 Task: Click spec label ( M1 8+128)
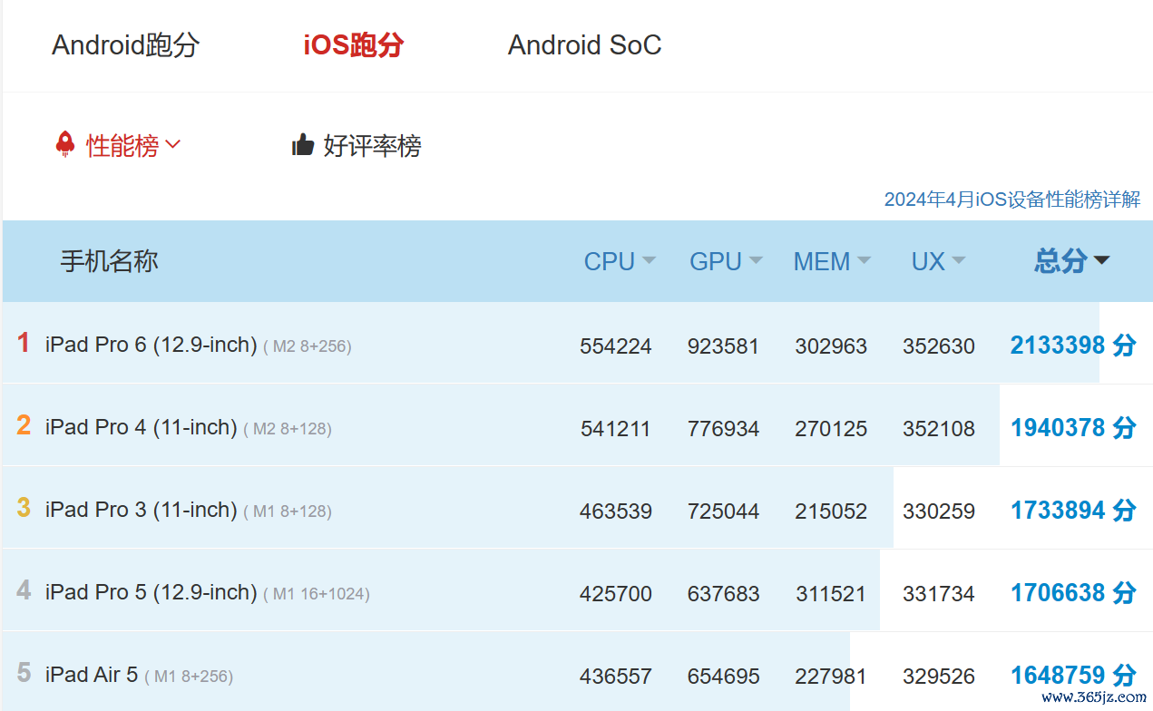288,511
